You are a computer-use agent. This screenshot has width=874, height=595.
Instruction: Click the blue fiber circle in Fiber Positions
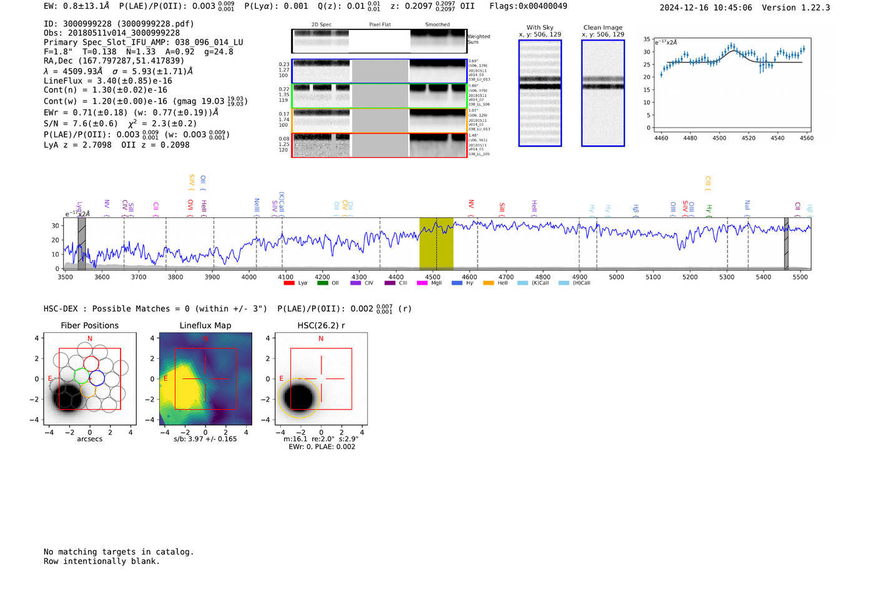click(x=97, y=378)
